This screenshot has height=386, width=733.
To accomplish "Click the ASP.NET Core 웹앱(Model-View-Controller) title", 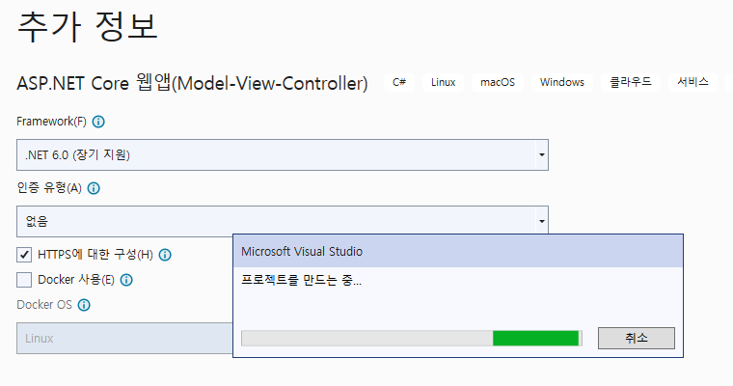I will 192,83.
